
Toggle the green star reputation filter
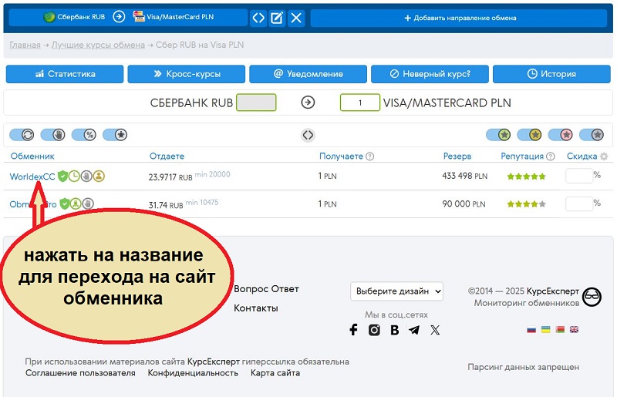click(x=498, y=135)
